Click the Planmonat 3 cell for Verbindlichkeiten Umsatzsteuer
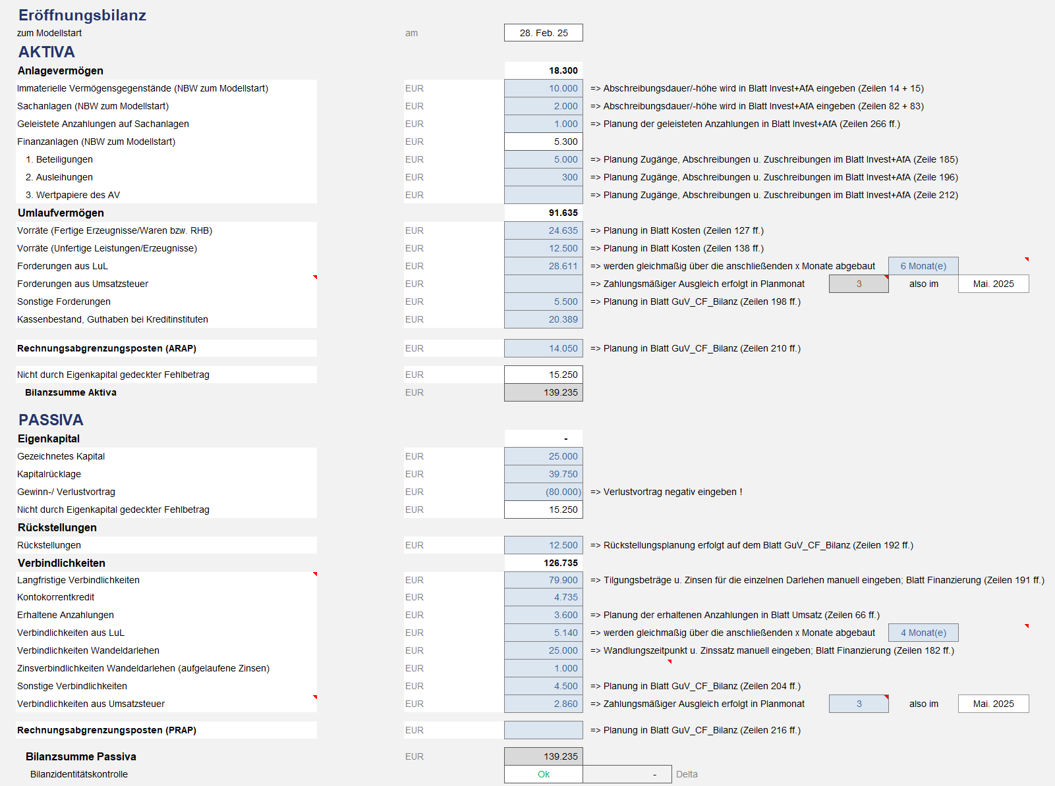The image size is (1055, 786). point(859,704)
